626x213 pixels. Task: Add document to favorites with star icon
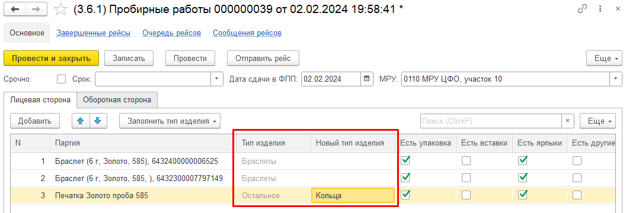point(60,9)
